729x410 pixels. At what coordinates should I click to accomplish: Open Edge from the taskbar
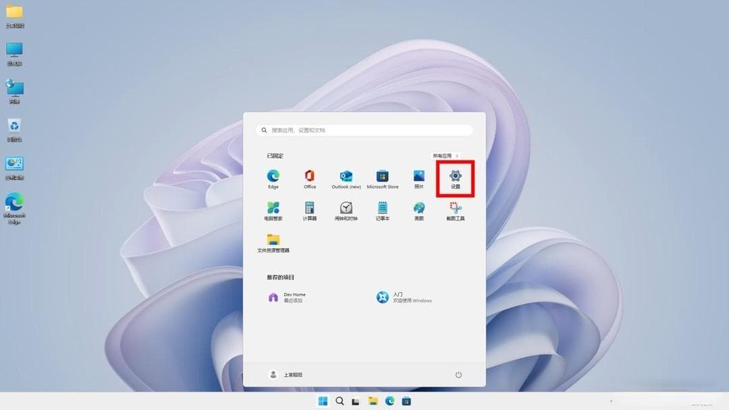point(389,401)
